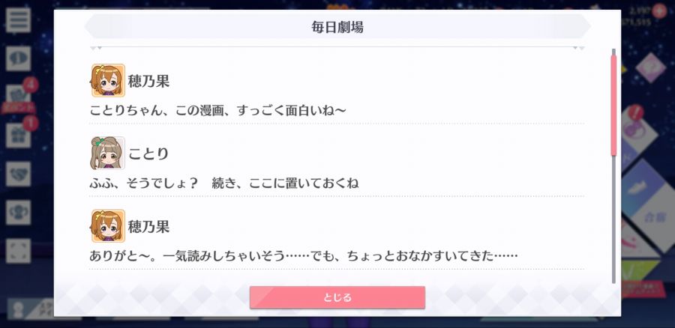Open the chat speech bubble icon
This screenshot has width=675, height=328.
(18, 58)
